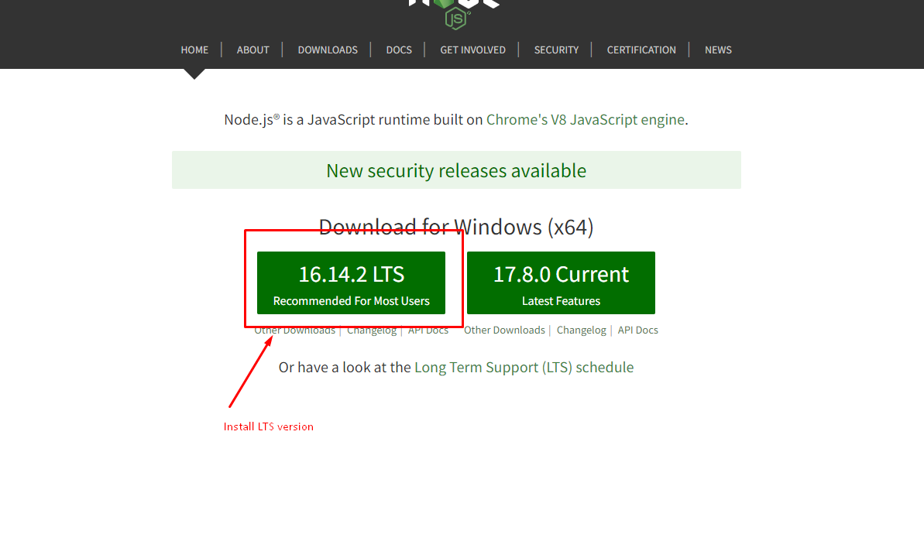Open API Docs for the LTS release

pyautogui.click(x=428, y=330)
